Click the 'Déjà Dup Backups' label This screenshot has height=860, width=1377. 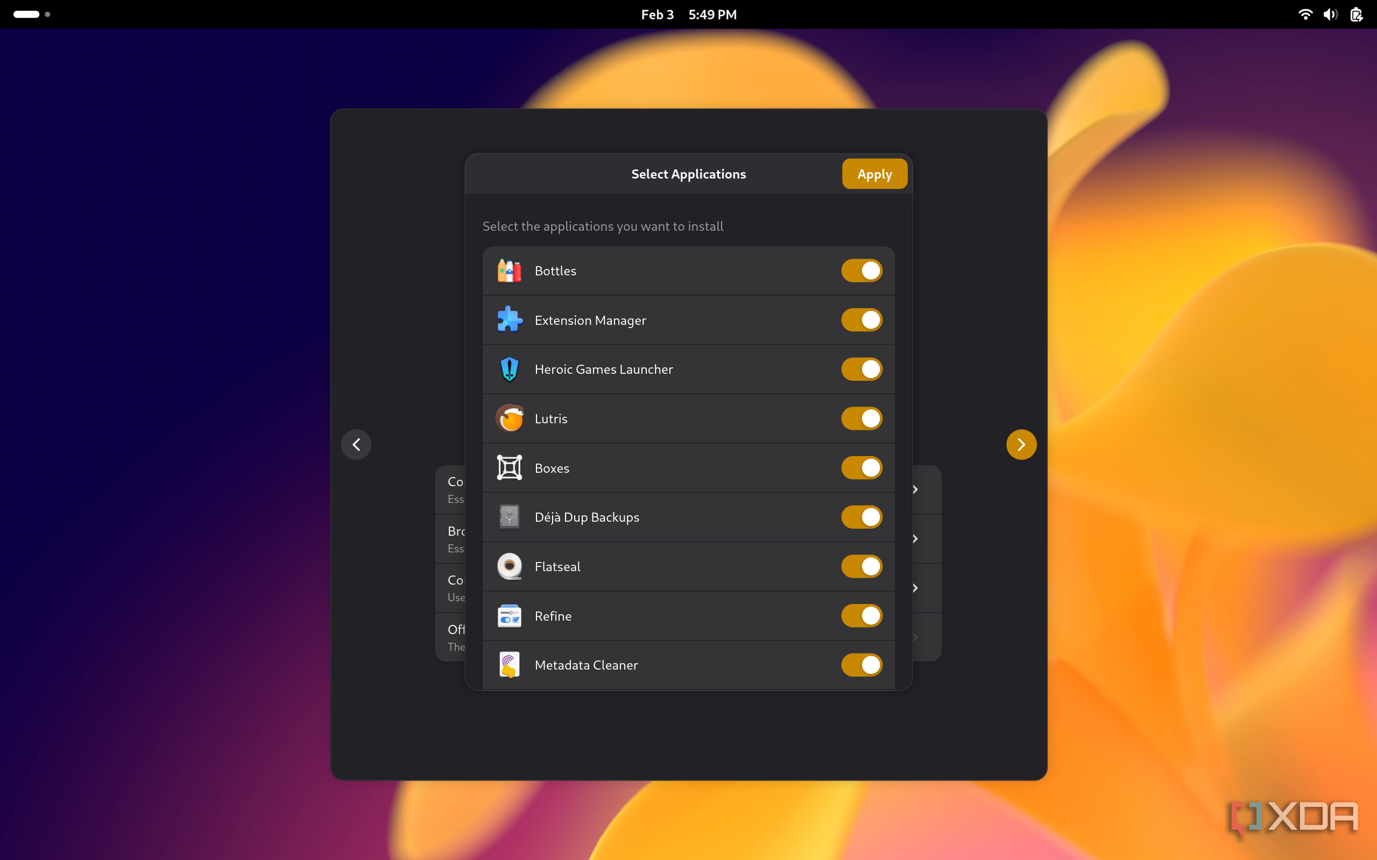tap(587, 517)
